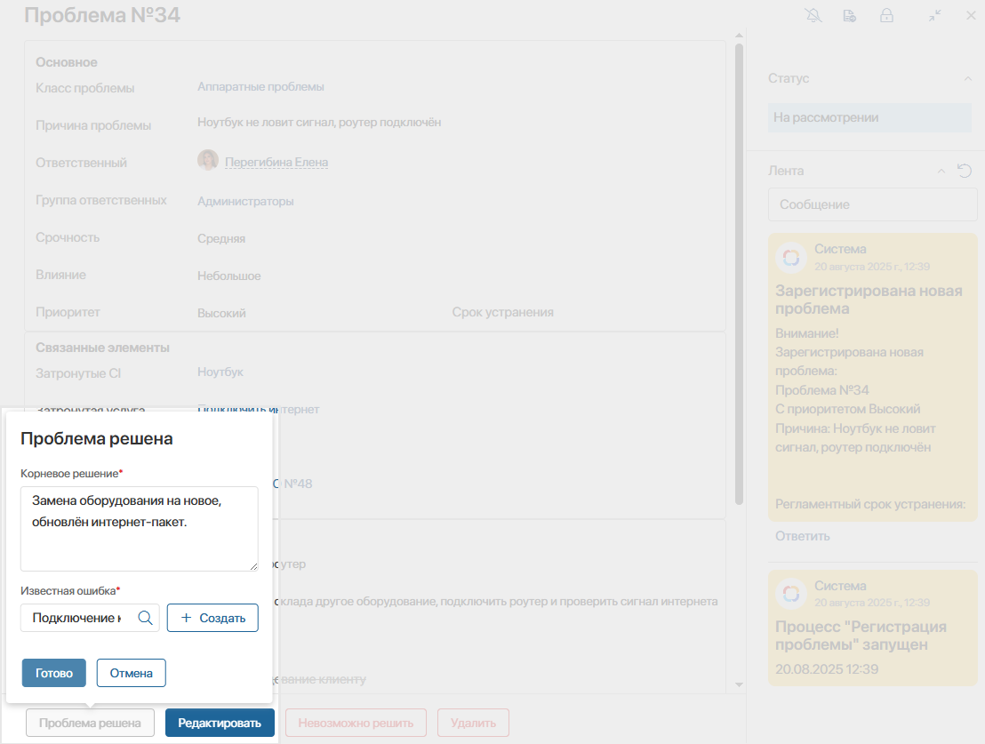Screen dimensions: 985x744
Task: Click the Система avatar on Зарегистрирована новая проблема card
Action: tap(791, 258)
